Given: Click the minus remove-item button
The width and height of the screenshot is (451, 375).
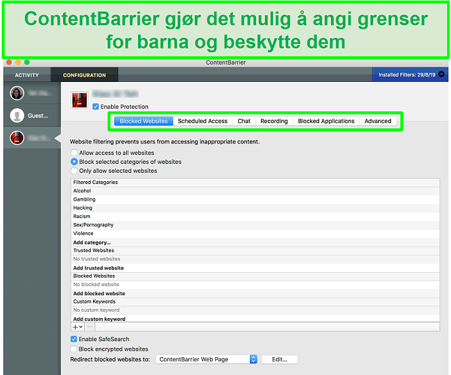Looking at the screenshot, I should [90, 327].
